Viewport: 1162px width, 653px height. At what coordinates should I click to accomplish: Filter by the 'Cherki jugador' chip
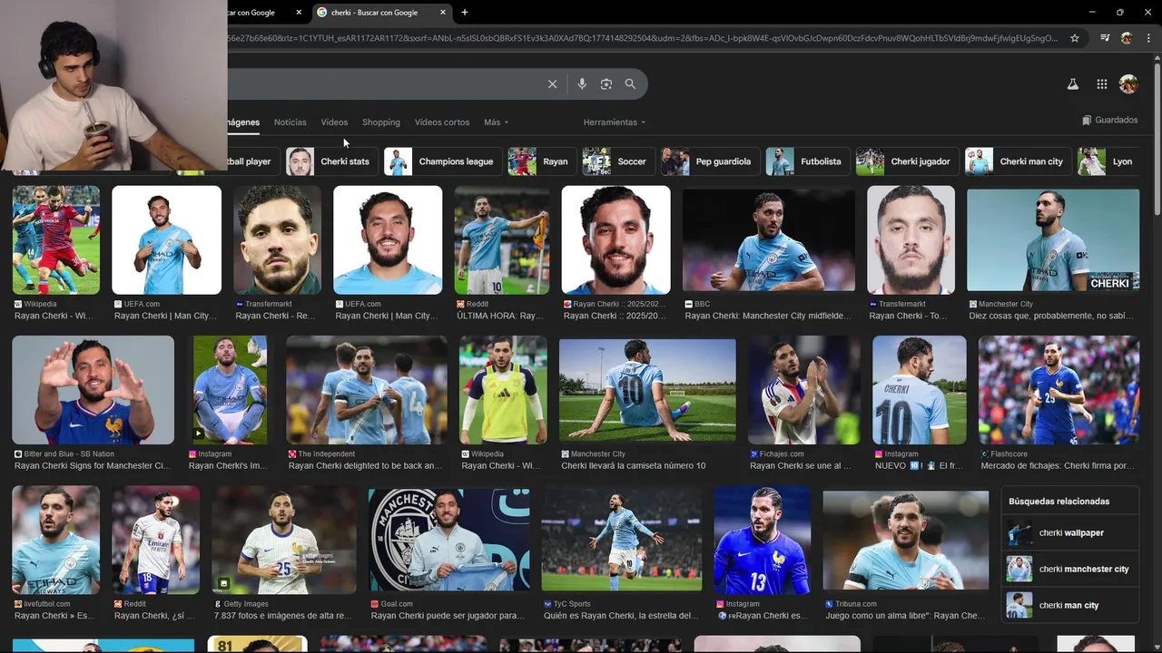[906, 161]
